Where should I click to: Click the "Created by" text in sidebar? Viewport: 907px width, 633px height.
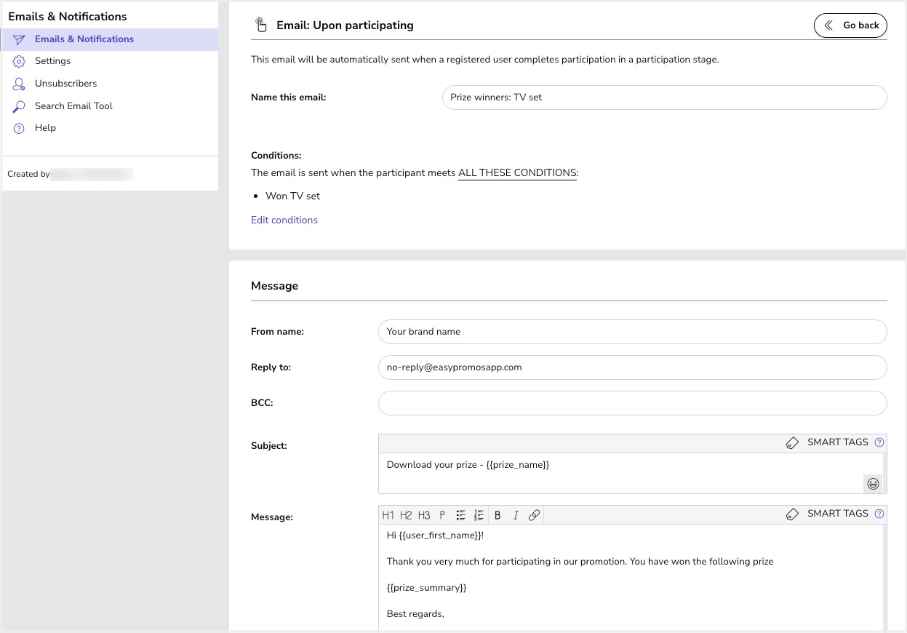pyautogui.click(x=28, y=175)
